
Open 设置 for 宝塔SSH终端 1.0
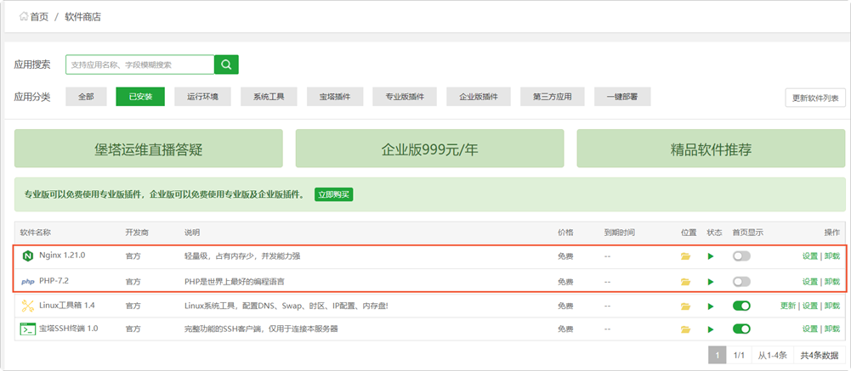pos(809,329)
